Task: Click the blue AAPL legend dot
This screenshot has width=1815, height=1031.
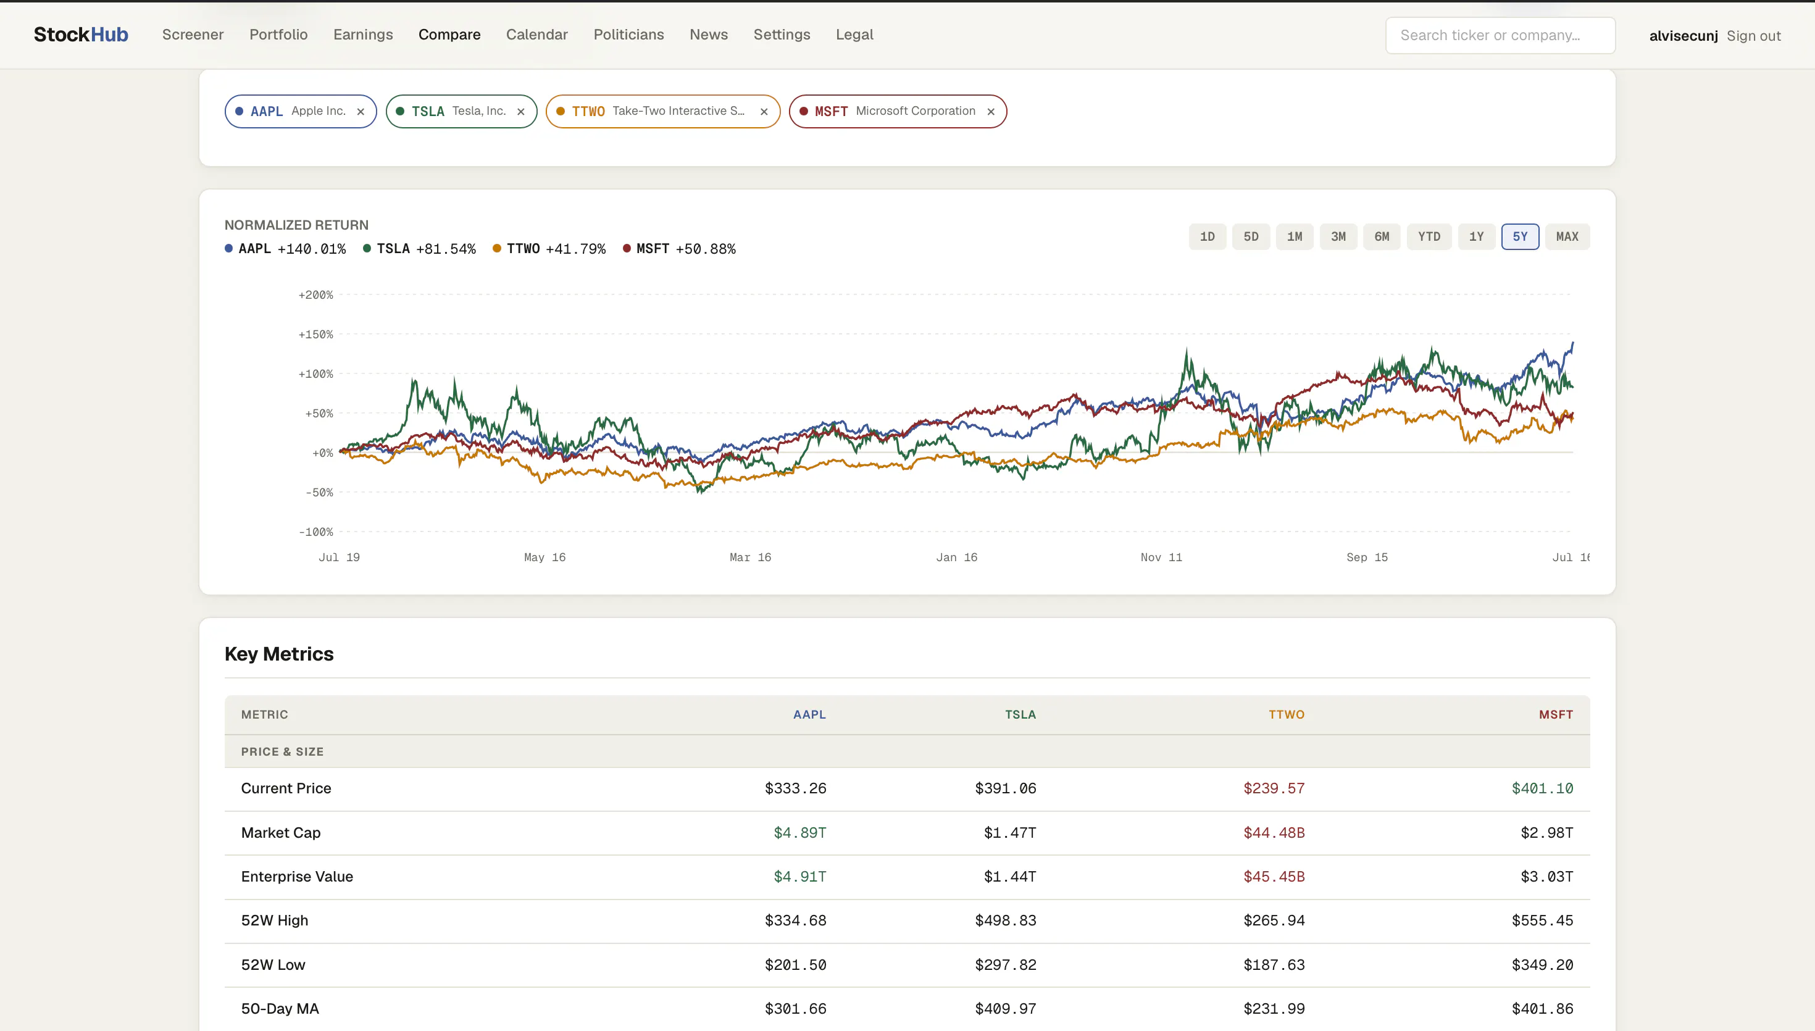Action: click(228, 249)
